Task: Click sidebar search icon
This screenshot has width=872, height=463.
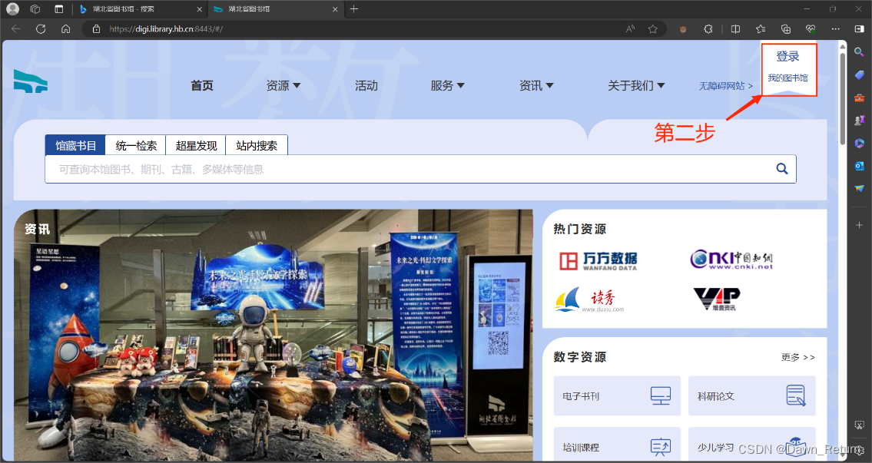Action: pyautogui.click(x=859, y=52)
